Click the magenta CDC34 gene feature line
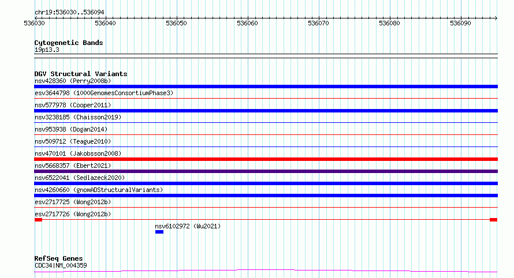Screen dimensions: 514x278 click(x=266, y=271)
